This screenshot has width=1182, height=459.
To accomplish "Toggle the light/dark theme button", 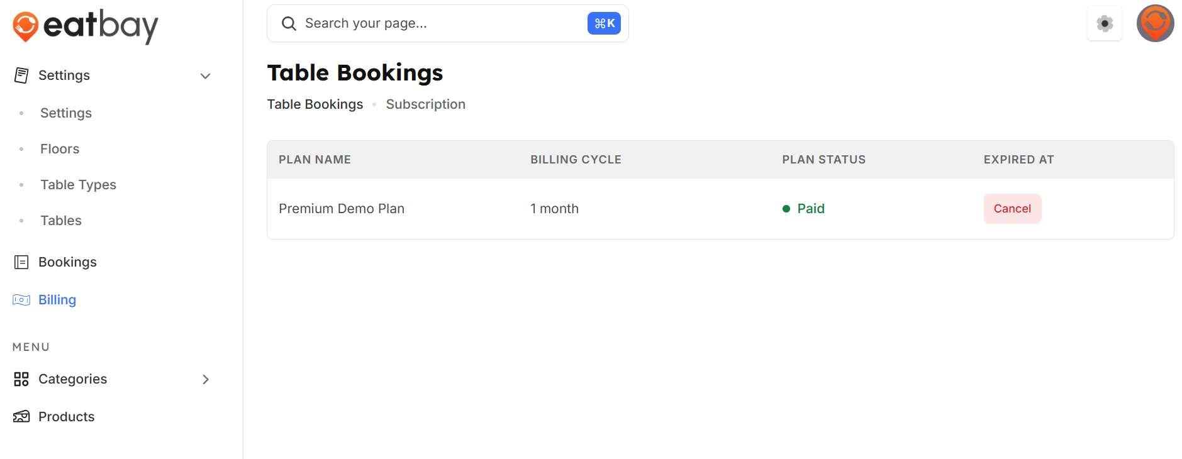I will (1104, 24).
